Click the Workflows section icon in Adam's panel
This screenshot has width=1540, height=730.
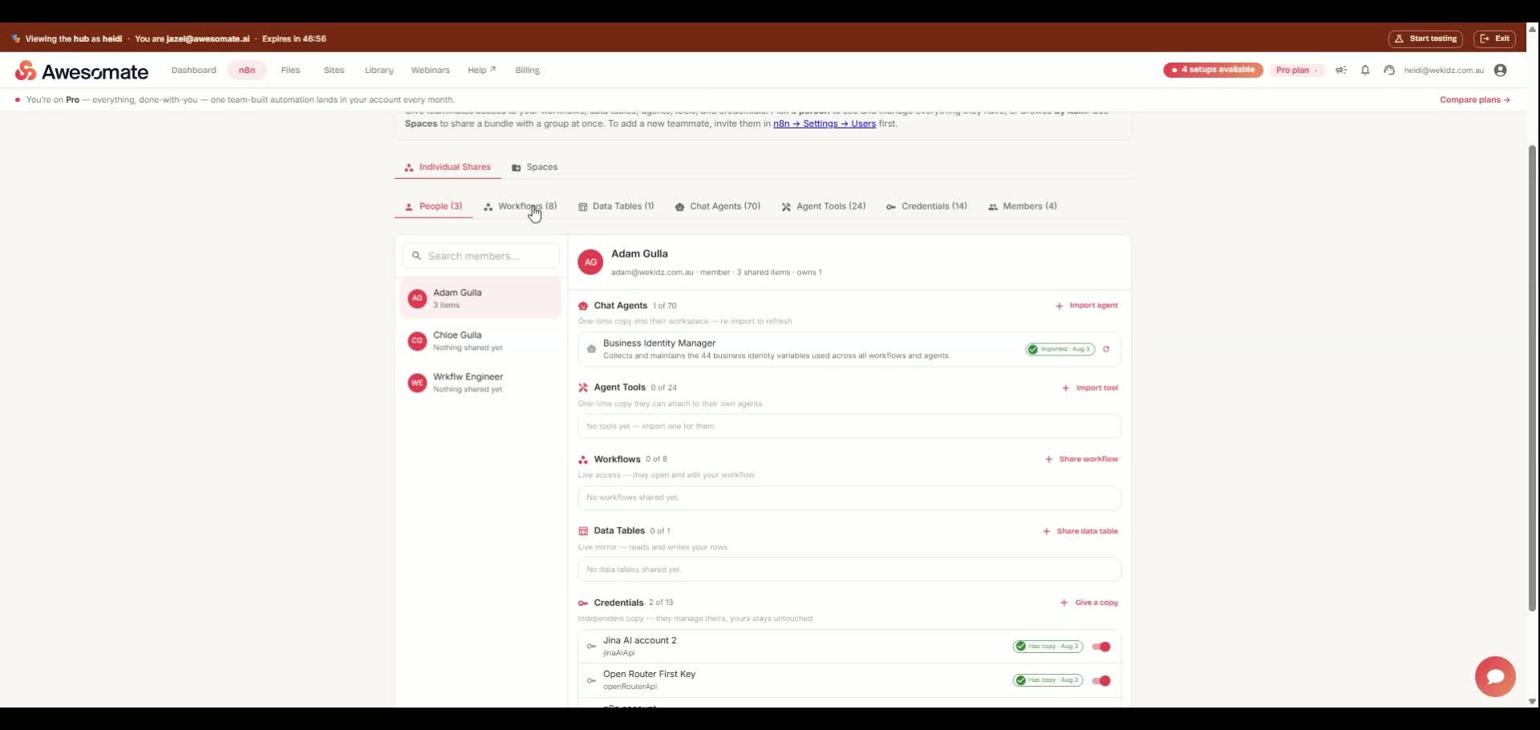point(583,460)
